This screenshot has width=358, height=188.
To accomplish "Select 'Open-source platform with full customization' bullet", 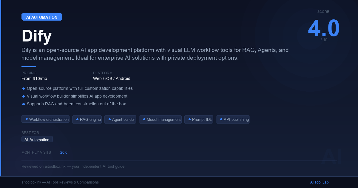I will [80, 89].
